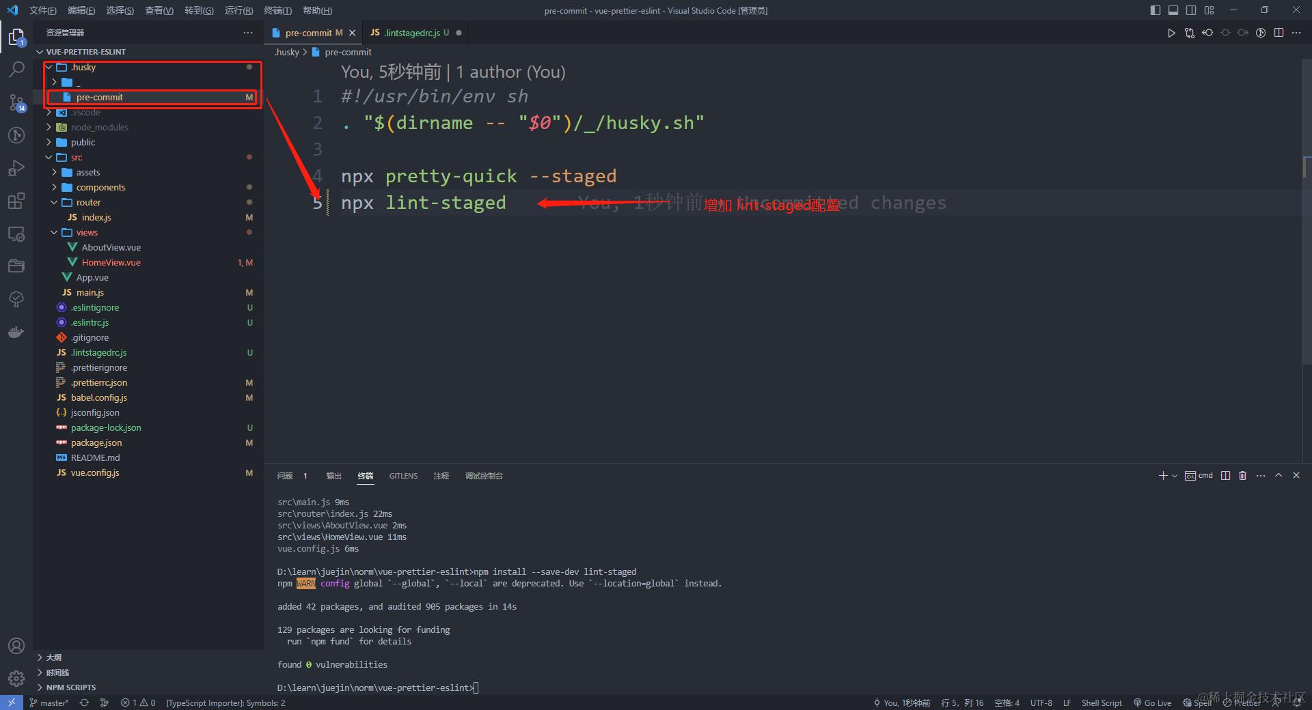Switch to the GITLENS panel tab
Viewport: 1312px width, 710px height.
pyautogui.click(x=403, y=476)
